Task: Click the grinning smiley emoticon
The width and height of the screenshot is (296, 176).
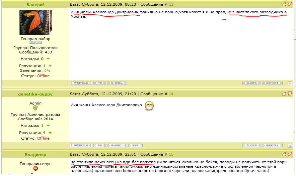Action: click(149, 106)
